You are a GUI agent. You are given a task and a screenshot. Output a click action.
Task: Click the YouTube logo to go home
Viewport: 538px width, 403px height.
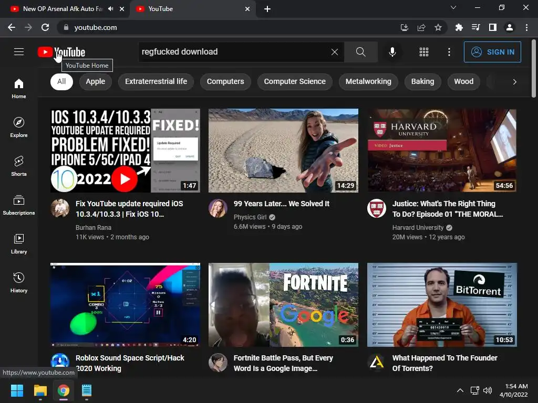[x=61, y=52]
